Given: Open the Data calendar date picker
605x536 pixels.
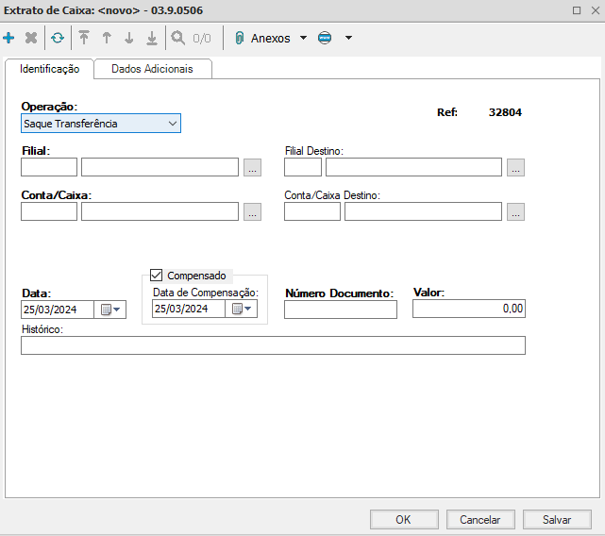Looking at the screenshot, I should pyautogui.click(x=110, y=310).
